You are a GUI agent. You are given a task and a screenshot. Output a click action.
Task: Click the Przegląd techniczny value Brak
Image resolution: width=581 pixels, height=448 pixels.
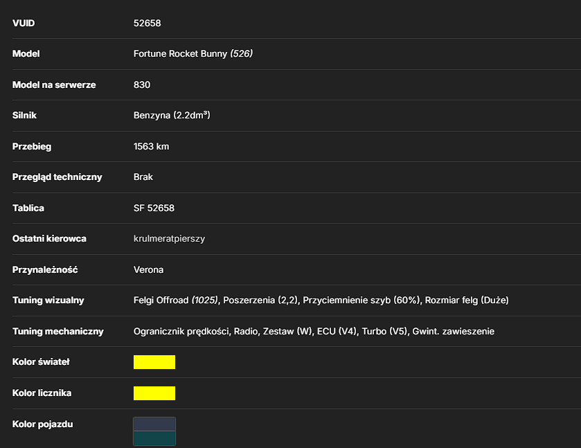point(143,177)
